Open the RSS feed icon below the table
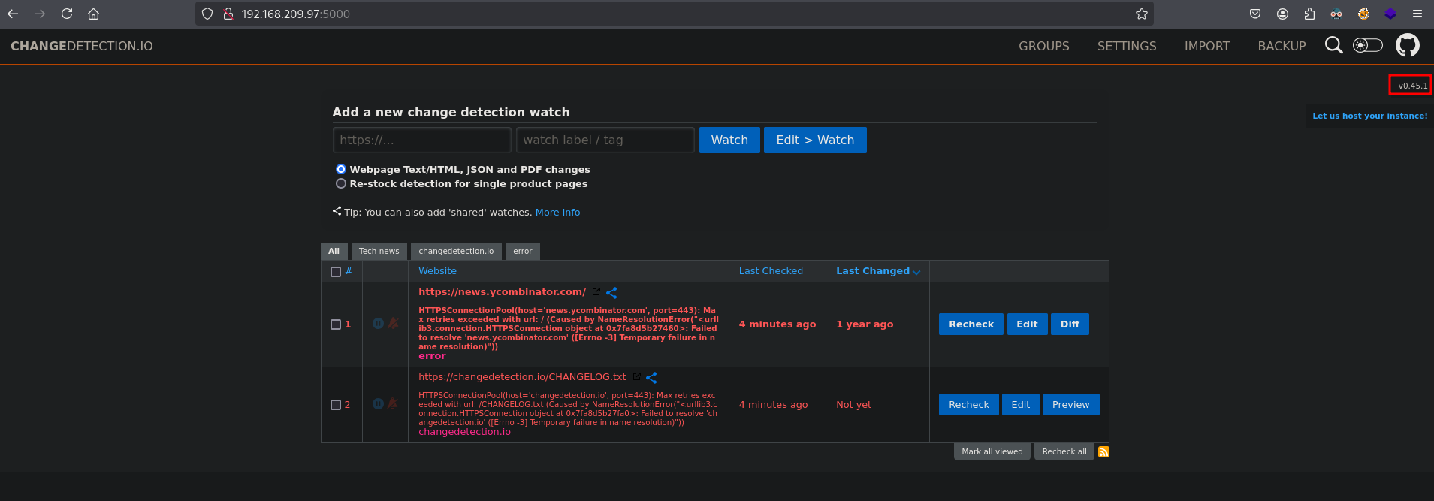 click(x=1103, y=452)
